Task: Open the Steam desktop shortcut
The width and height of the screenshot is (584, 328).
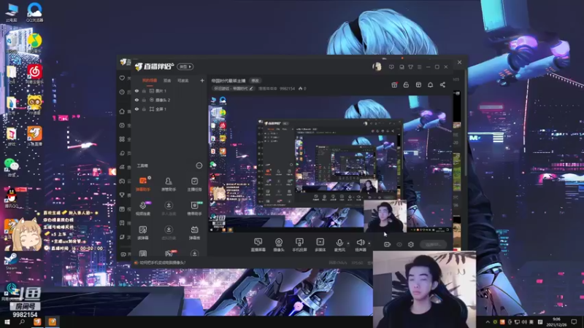Action: (11, 261)
